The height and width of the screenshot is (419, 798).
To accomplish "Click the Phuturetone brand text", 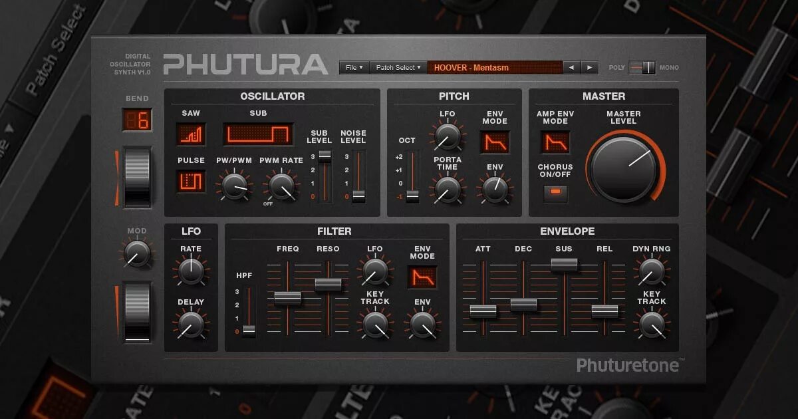I will [x=628, y=365].
